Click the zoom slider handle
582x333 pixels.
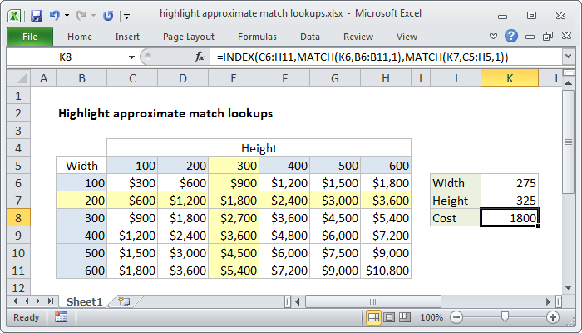click(505, 316)
